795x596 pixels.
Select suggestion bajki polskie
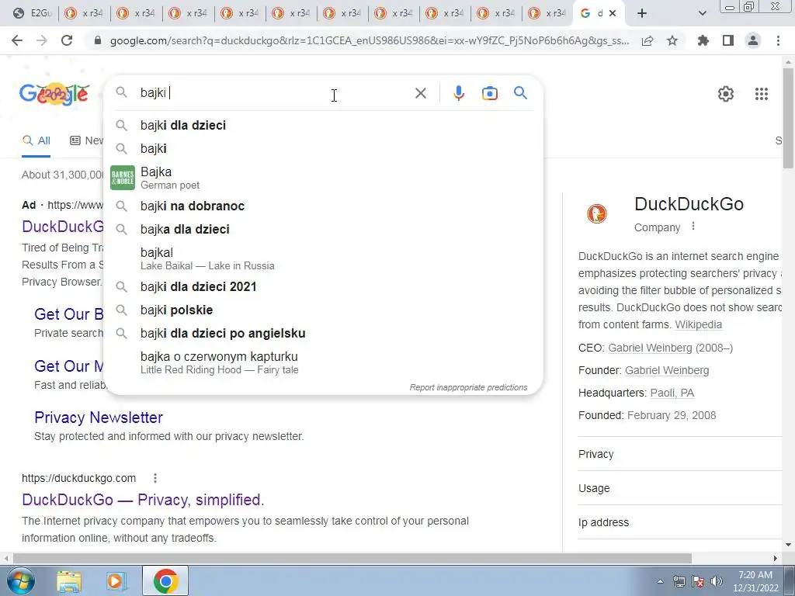324,310
